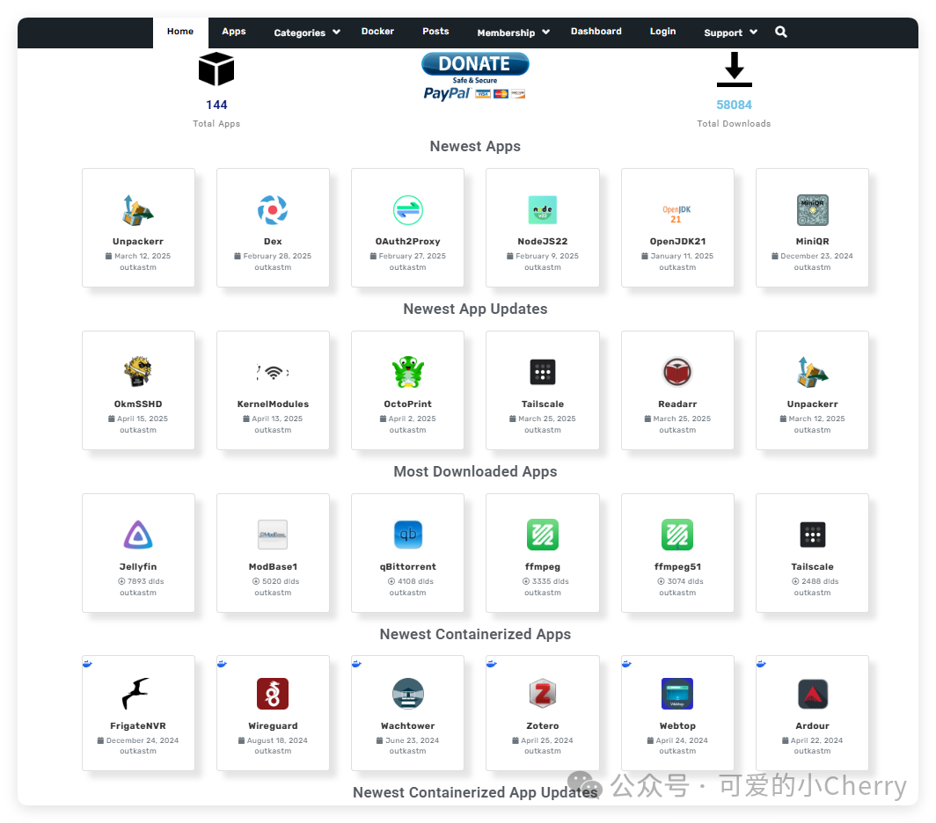Click the '7893 dlds' count under Jellyfin
Viewport: 936px width, 823px height.
pyautogui.click(x=141, y=581)
